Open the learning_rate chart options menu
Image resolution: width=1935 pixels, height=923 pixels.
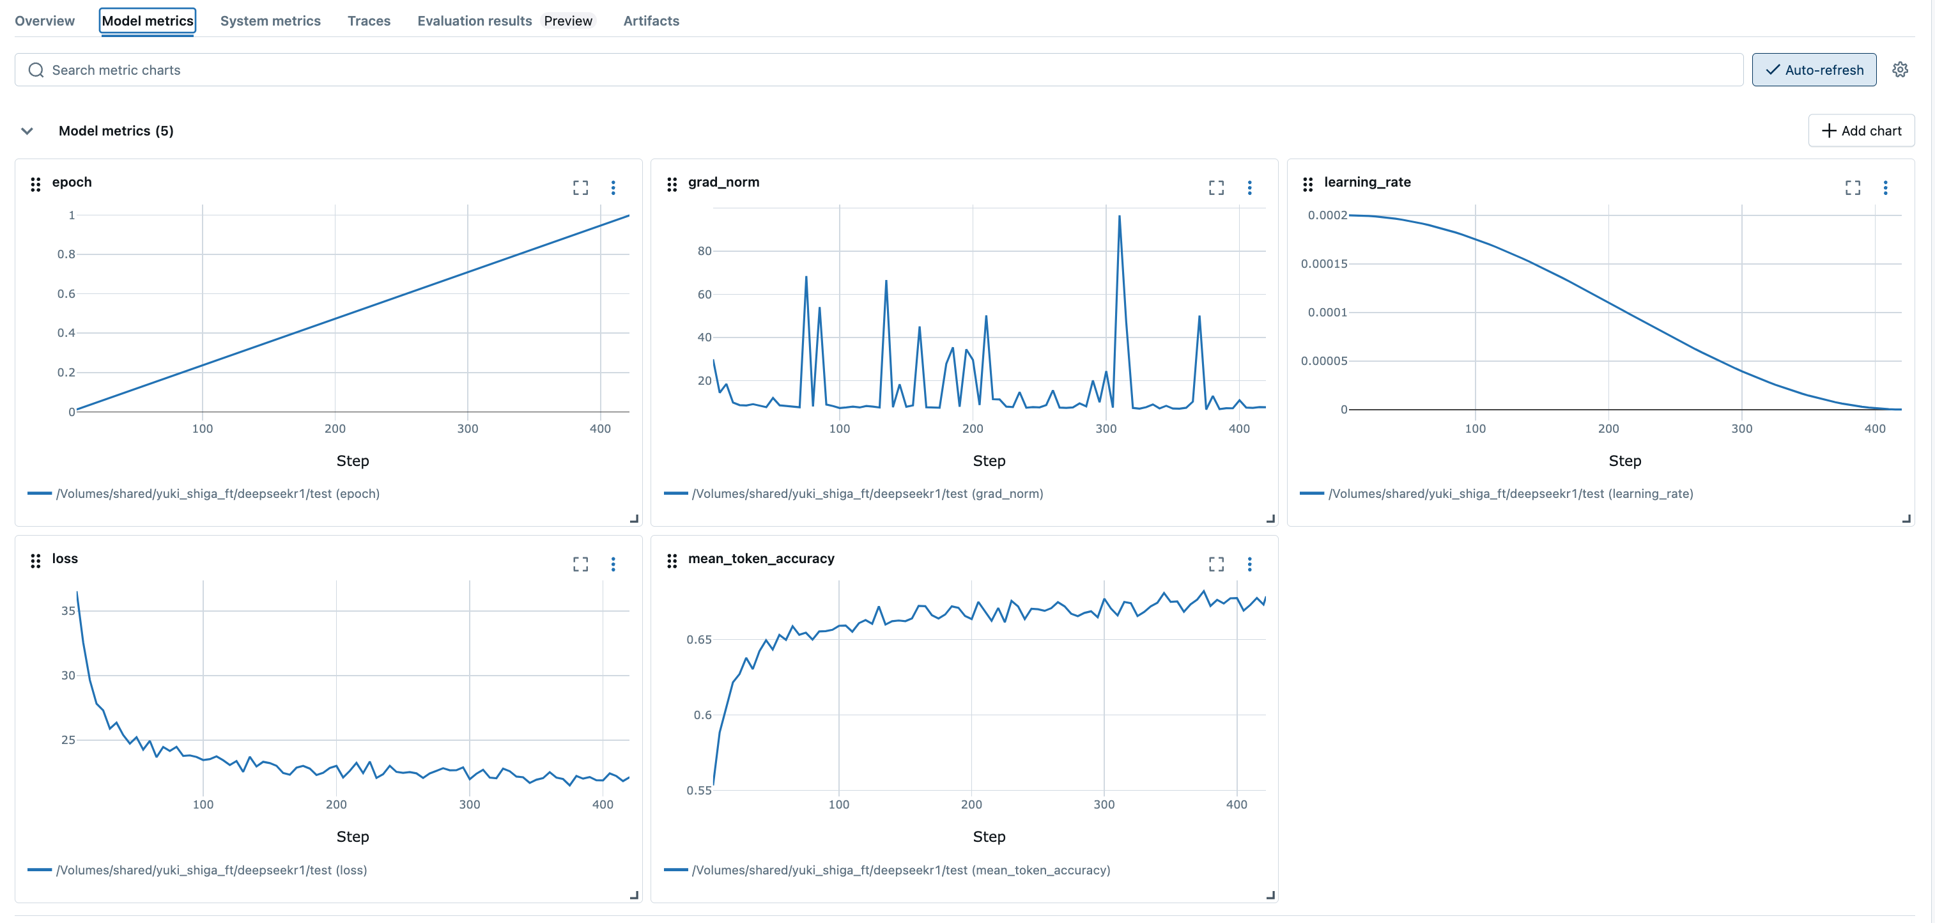click(1886, 188)
